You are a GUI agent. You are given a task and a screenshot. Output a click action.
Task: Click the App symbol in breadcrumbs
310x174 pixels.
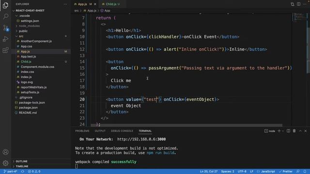coord(106,11)
